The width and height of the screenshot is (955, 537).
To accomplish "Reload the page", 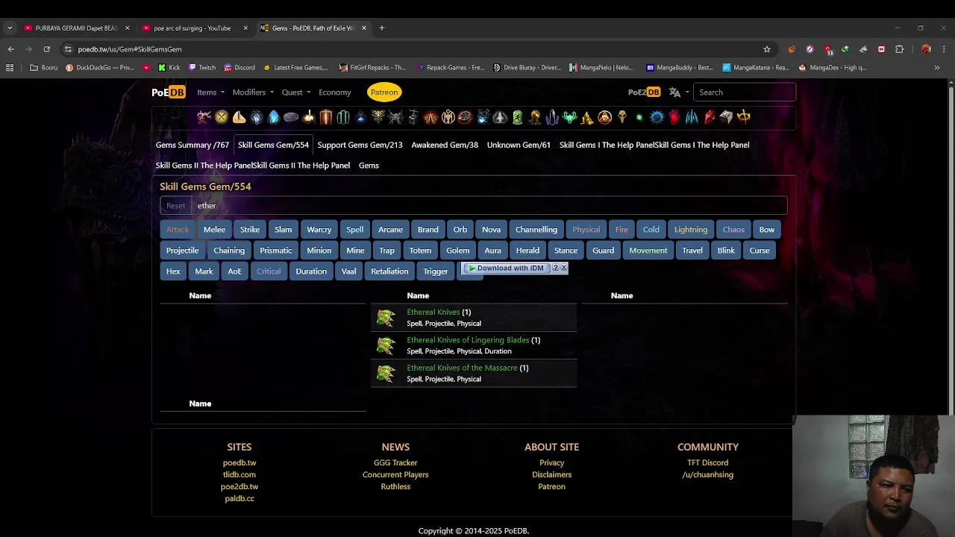I will (46, 49).
